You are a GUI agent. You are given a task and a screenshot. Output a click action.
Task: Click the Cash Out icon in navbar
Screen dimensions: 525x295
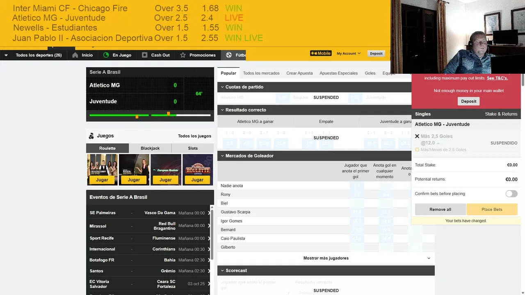click(x=144, y=55)
